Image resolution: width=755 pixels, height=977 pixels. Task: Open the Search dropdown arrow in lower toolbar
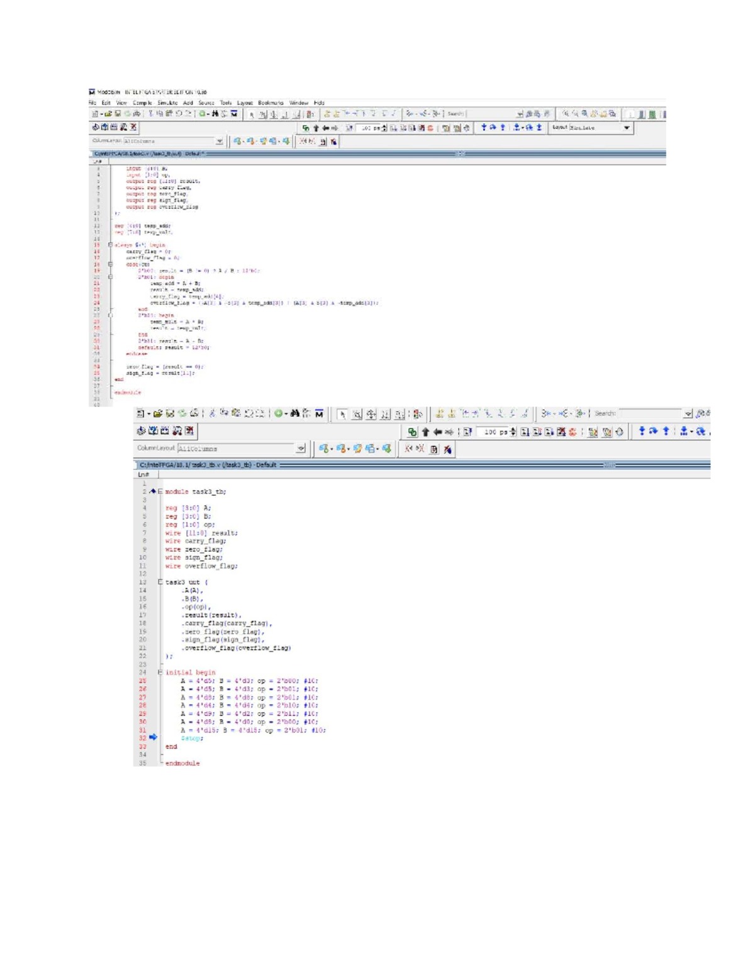click(687, 413)
